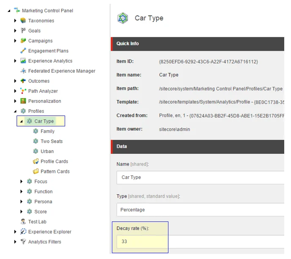Expand the Experience Explorer node
This screenshot has width=291, height=259.
pyautogui.click(x=15, y=232)
